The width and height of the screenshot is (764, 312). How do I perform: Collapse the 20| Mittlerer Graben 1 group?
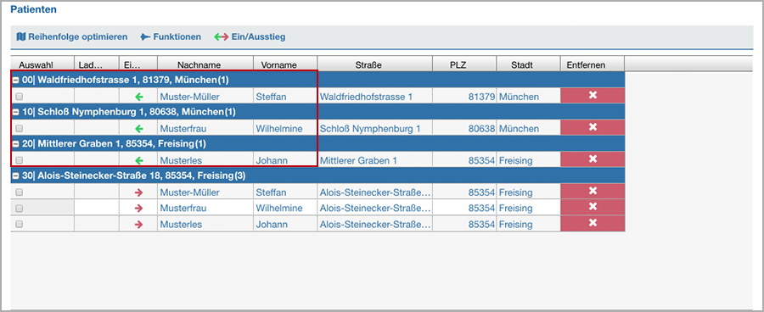tap(16, 144)
